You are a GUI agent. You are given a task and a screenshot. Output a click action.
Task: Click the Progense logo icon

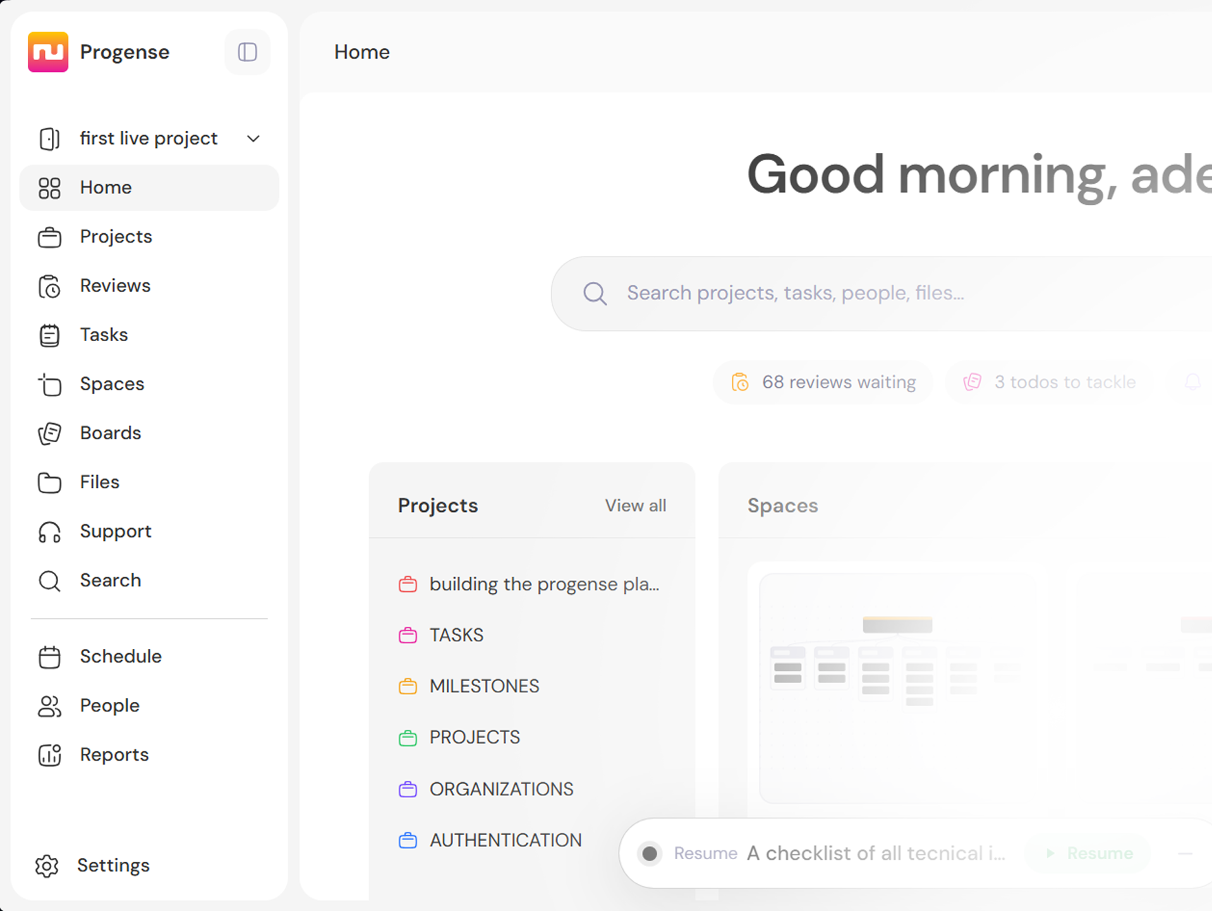[x=48, y=52]
